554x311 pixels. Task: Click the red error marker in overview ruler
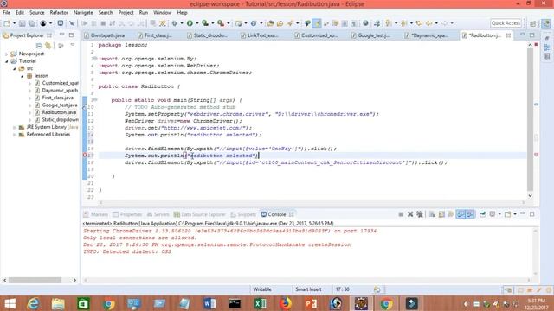click(536, 154)
